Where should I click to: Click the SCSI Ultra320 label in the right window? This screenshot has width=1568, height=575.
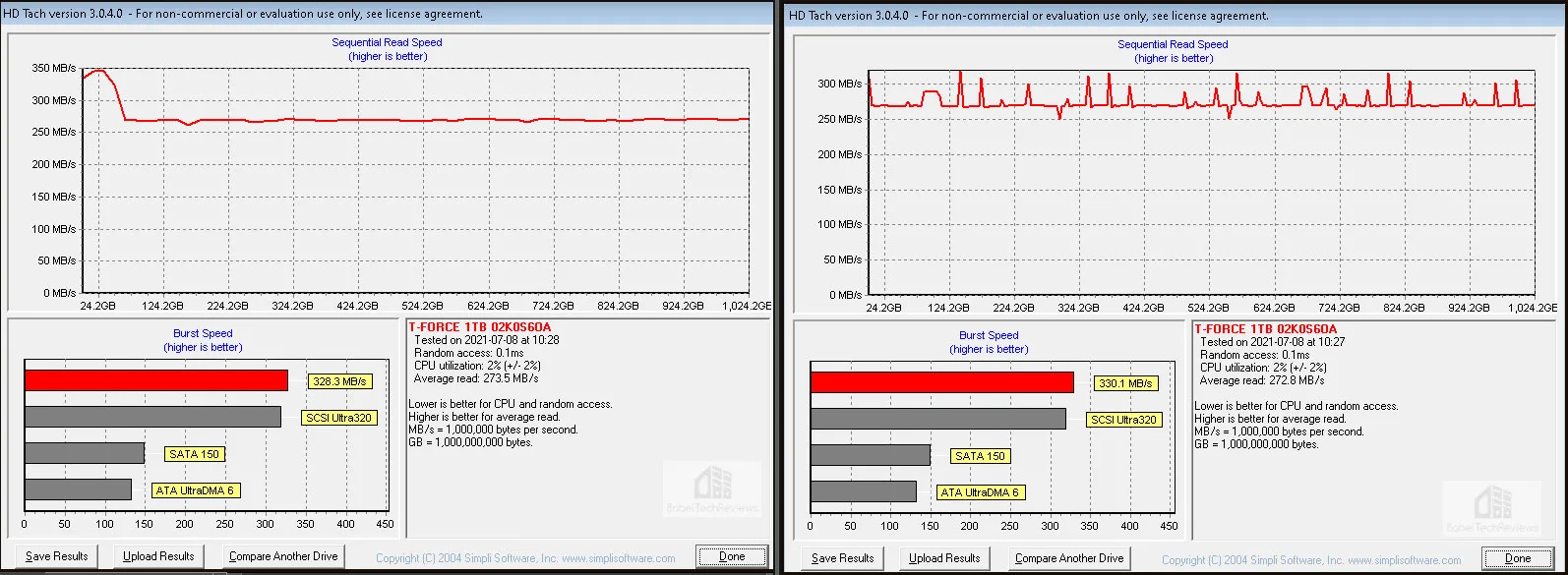click(1124, 420)
